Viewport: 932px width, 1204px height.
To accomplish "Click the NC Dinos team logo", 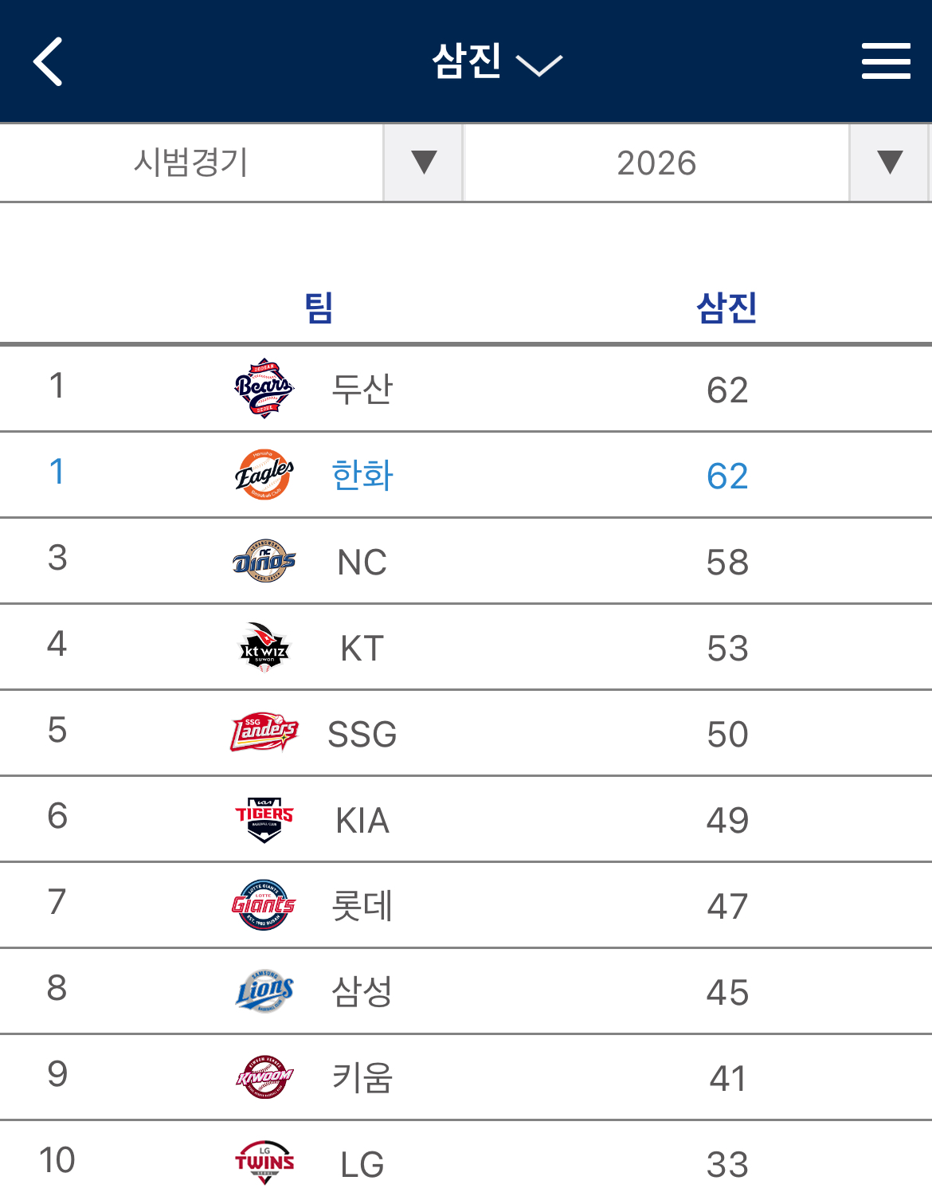I will 264,561.
